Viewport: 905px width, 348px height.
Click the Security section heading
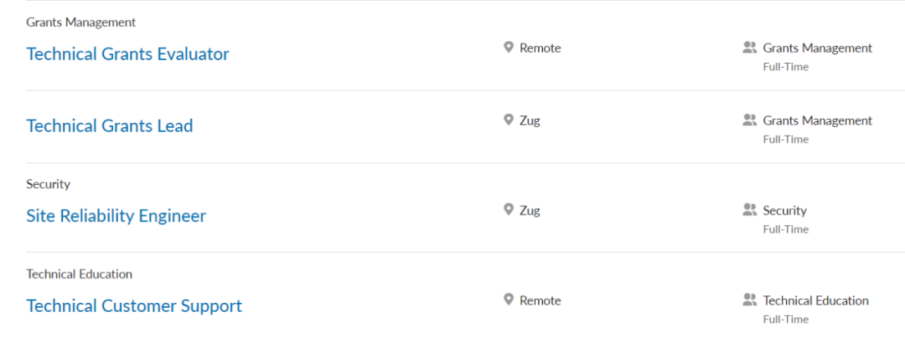(49, 184)
